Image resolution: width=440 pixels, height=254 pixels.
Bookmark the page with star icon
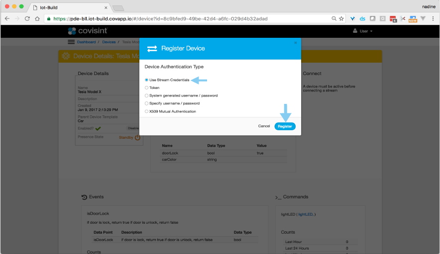tap(341, 18)
